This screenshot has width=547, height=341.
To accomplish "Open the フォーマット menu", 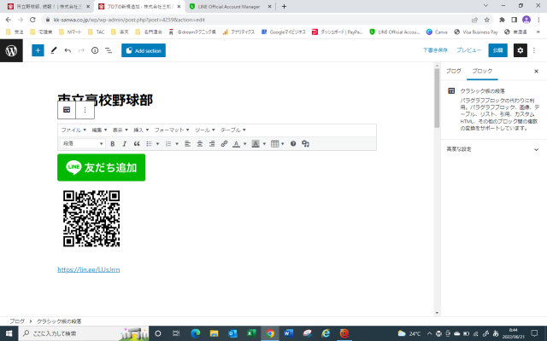I will point(172,130).
